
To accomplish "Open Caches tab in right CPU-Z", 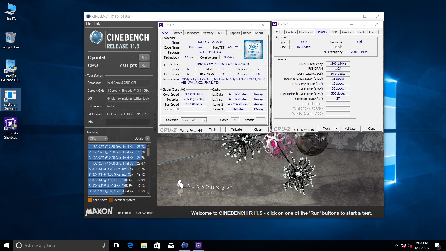I will click(x=291, y=32).
